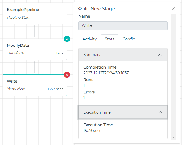Screen dimensions: 182x145
Task: Select the Write stage node
Action: [35, 85]
